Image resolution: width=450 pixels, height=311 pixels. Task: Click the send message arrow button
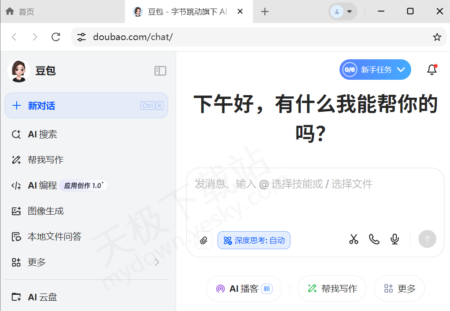pyautogui.click(x=427, y=239)
